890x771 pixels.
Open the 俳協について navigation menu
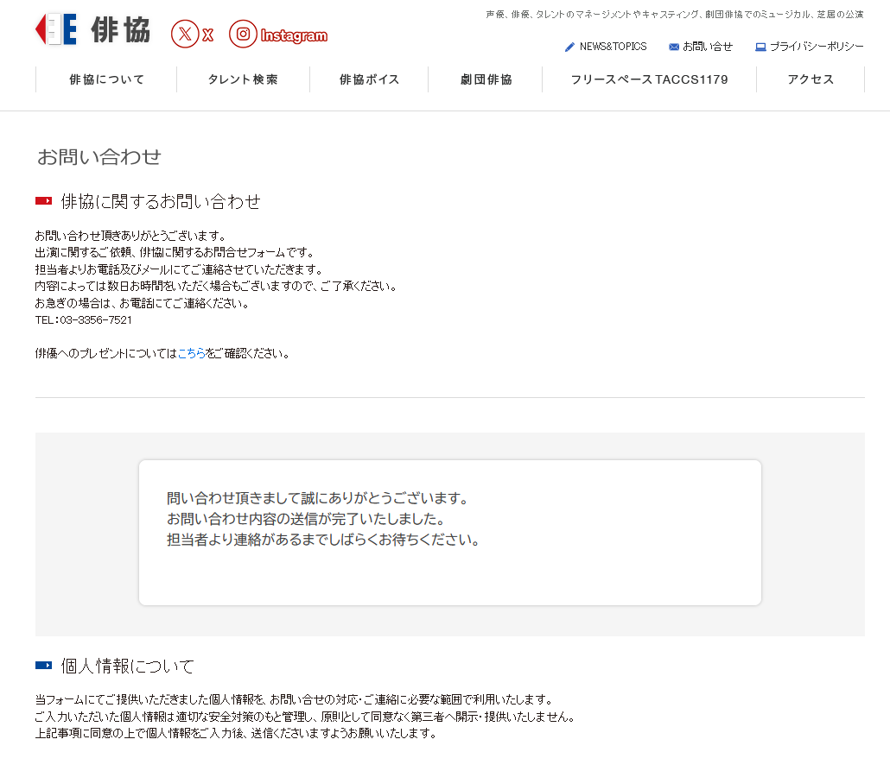point(106,79)
